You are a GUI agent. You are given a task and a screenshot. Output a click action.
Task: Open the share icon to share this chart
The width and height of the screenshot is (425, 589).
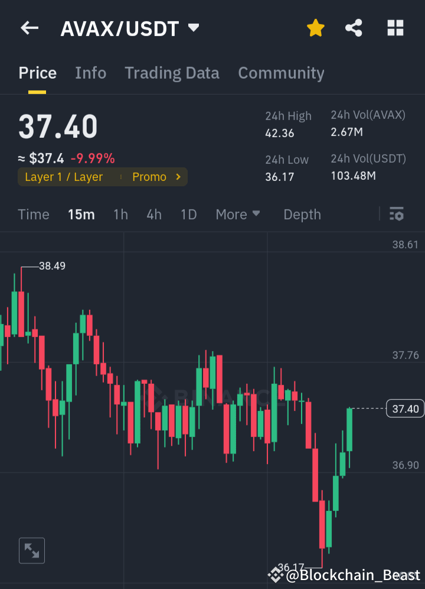click(x=354, y=28)
